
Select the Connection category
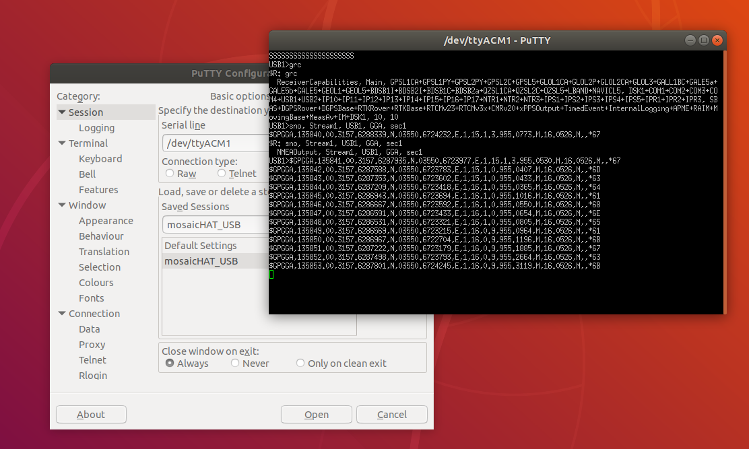[x=94, y=314]
